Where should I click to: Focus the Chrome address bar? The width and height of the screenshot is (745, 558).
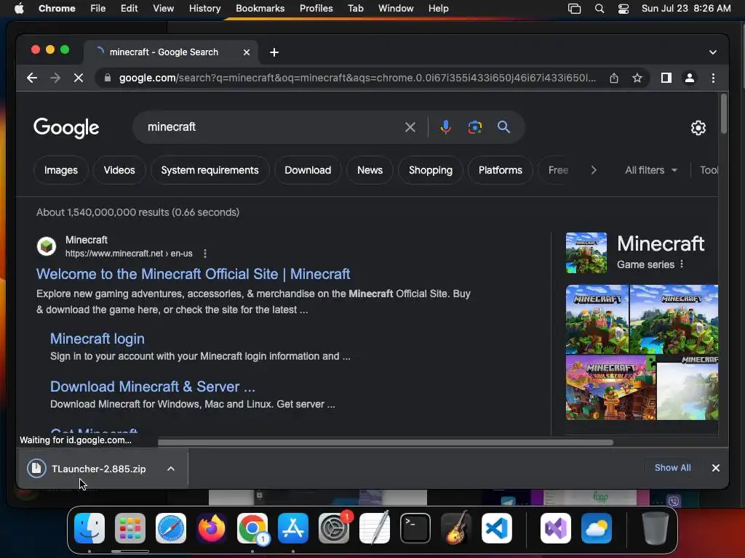(x=356, y=78)
